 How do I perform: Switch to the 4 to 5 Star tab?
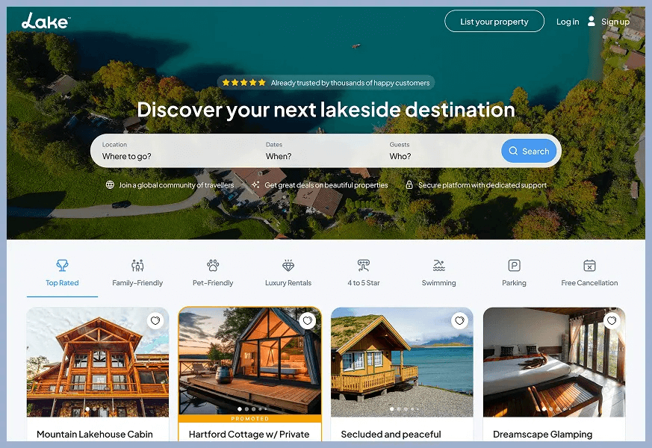(x=364, y=274)
